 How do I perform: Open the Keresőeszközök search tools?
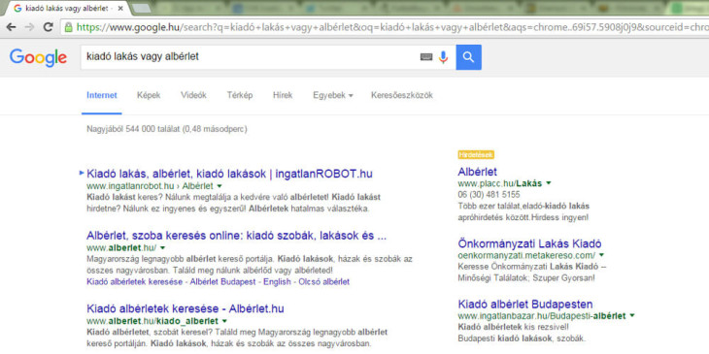point(401,95)
